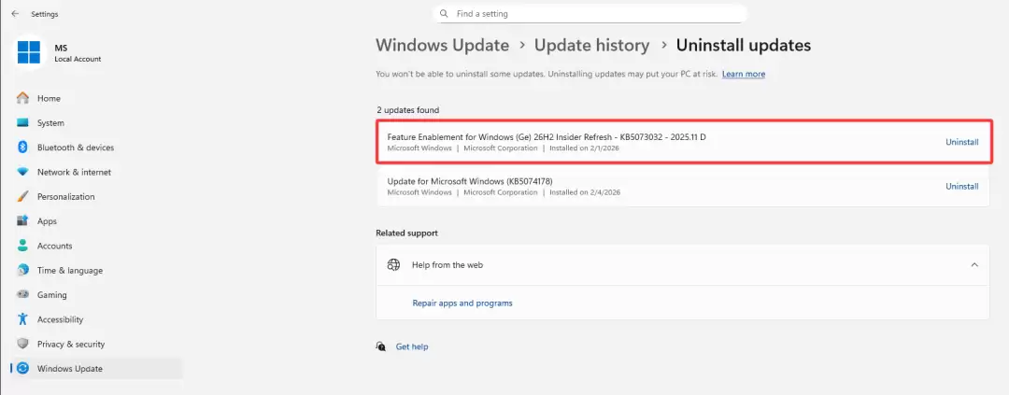The image size is (1009, 395).
Task: Select the System monitor icon
Action: click(23, 123)
